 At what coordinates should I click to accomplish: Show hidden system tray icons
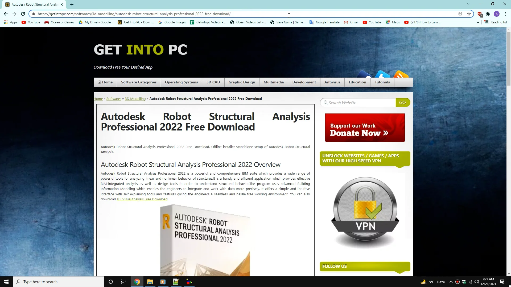click(x=451, y=282)
